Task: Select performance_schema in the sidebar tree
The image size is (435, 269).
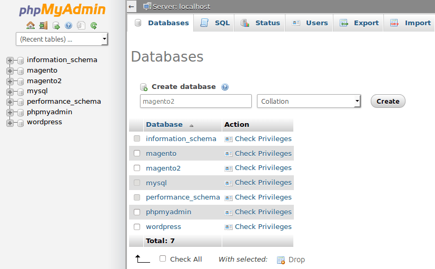Action: (x=64, y=102)
